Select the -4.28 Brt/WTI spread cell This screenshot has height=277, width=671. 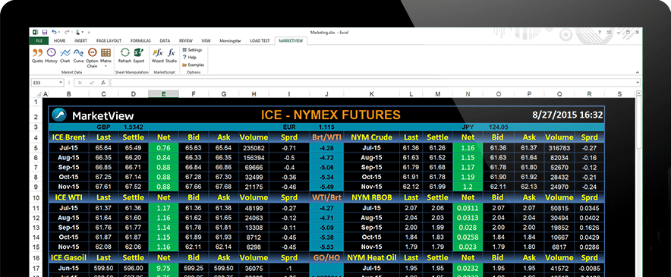coord(326,148)
